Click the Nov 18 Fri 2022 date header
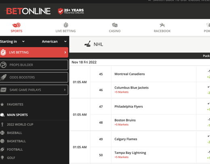Image resolution: width=210 pixels, height=164 pixels. click(x=84, y=62)
